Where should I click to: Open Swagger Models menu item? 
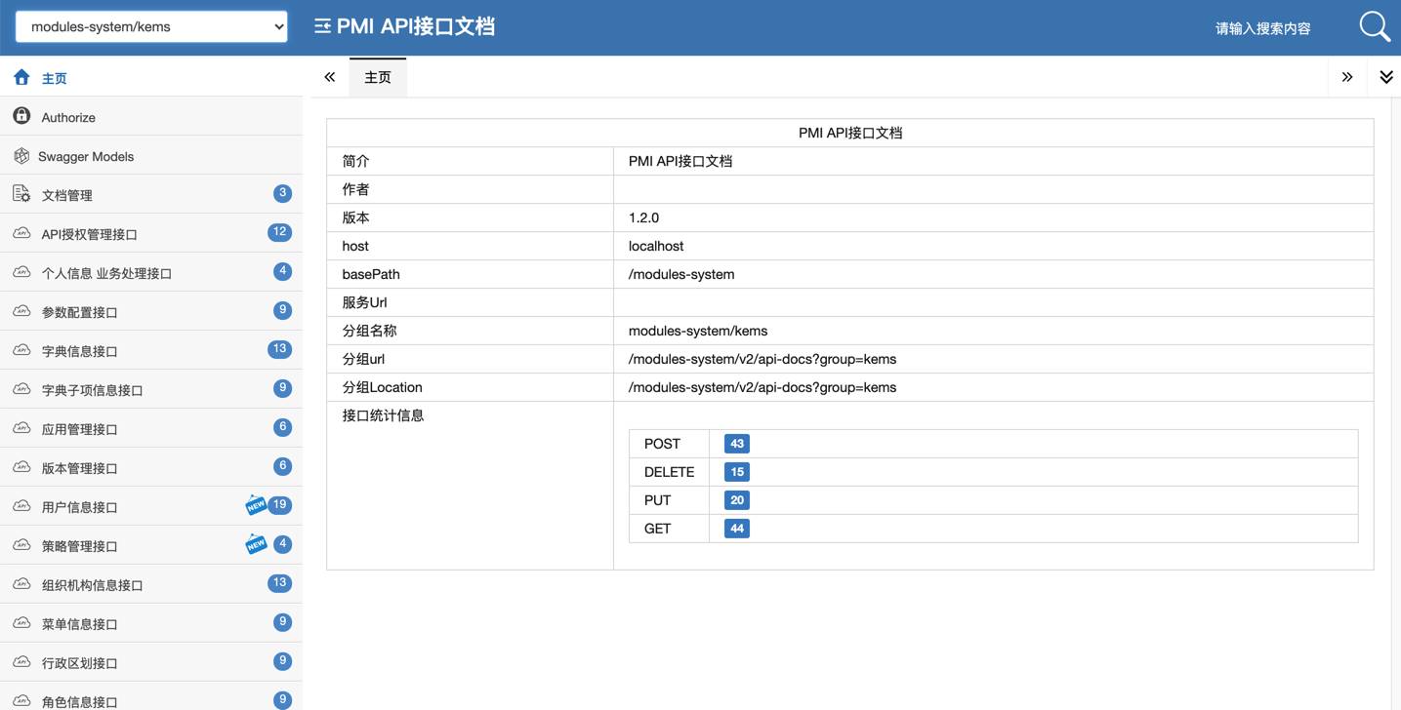pos(151,155)
